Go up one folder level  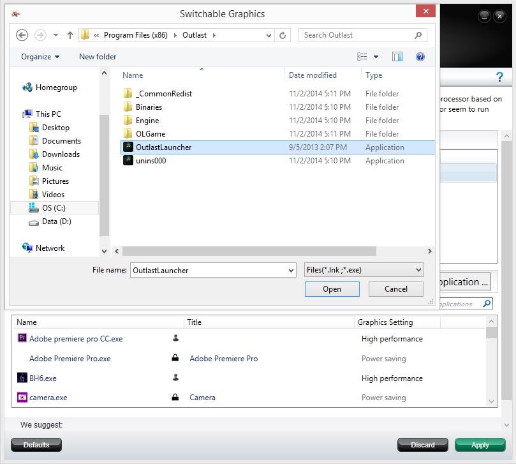pyautogui.click(x=70, y=35)
